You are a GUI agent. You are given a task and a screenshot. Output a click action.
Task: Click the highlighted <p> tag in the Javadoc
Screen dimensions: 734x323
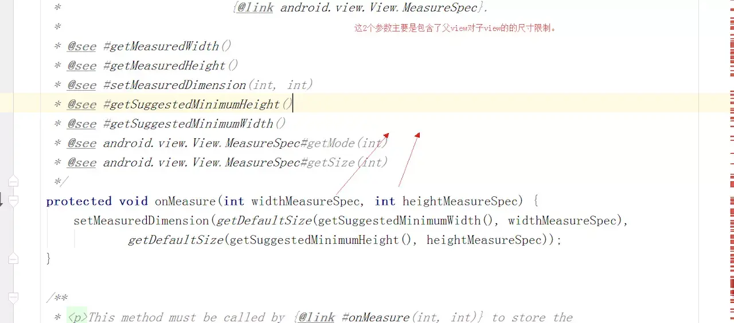77,317
